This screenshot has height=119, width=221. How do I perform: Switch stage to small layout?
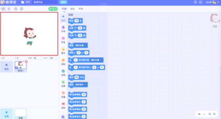3,9
